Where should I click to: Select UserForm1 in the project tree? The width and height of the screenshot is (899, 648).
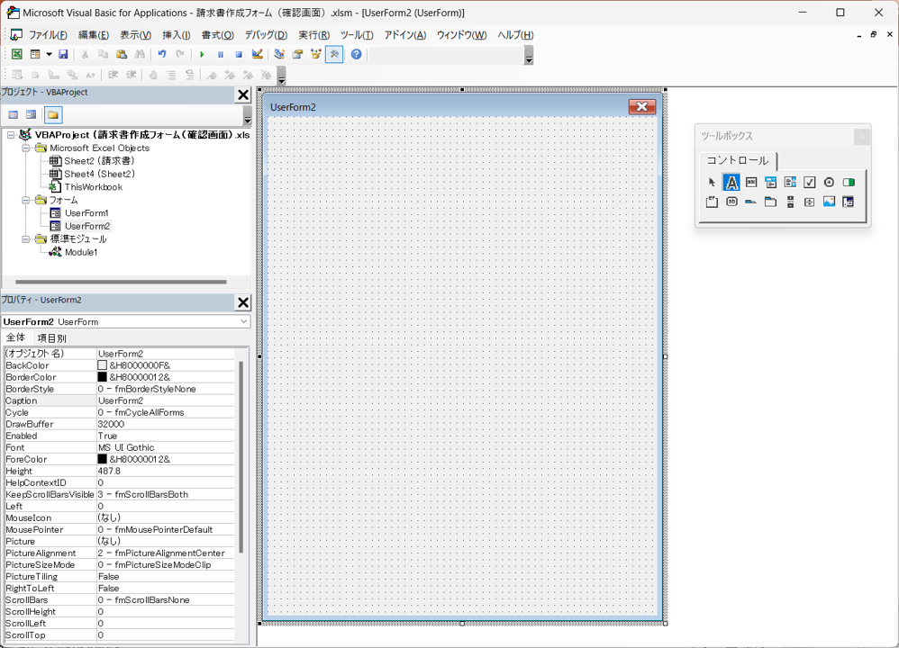pyautogui.click(x=86, y=213)
